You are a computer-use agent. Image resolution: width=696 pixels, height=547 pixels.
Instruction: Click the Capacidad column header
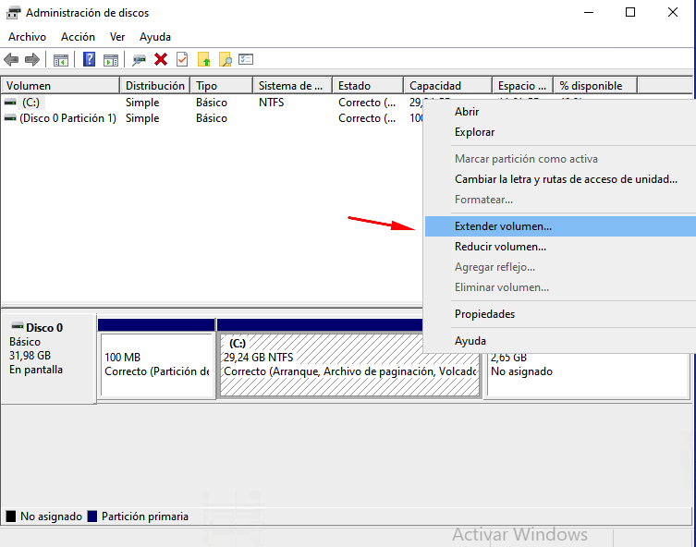click(x=448, y=86)
